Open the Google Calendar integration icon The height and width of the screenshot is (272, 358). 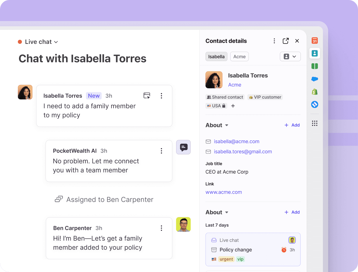(314, 41)
